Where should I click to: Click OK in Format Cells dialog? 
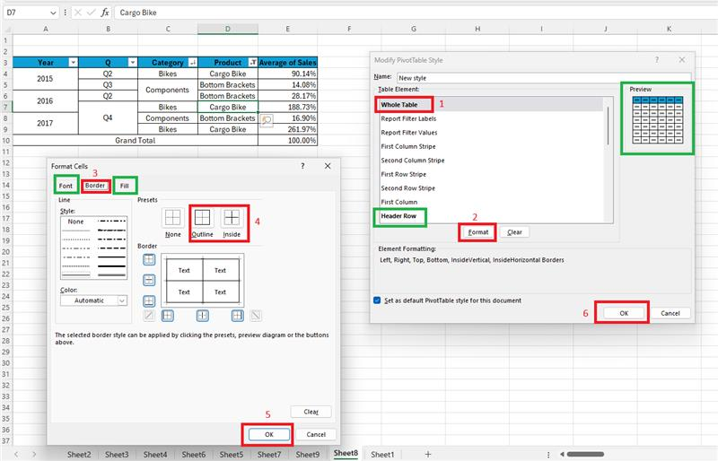(x=268, y=434)
